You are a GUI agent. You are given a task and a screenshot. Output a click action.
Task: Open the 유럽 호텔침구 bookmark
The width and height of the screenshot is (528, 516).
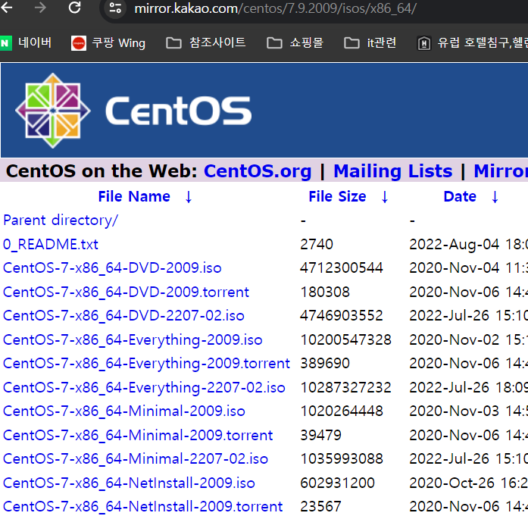473,43
